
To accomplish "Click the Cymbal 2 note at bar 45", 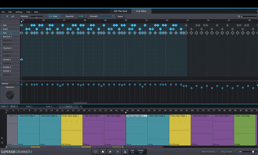I will click(x=21, y=59).
